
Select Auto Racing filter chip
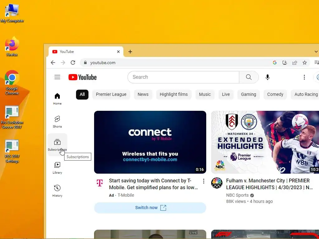coord(305,95)
